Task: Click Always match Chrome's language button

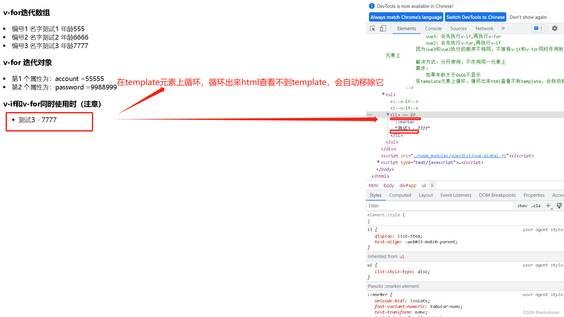Action: pyautogui.click(x=406, y=17)
